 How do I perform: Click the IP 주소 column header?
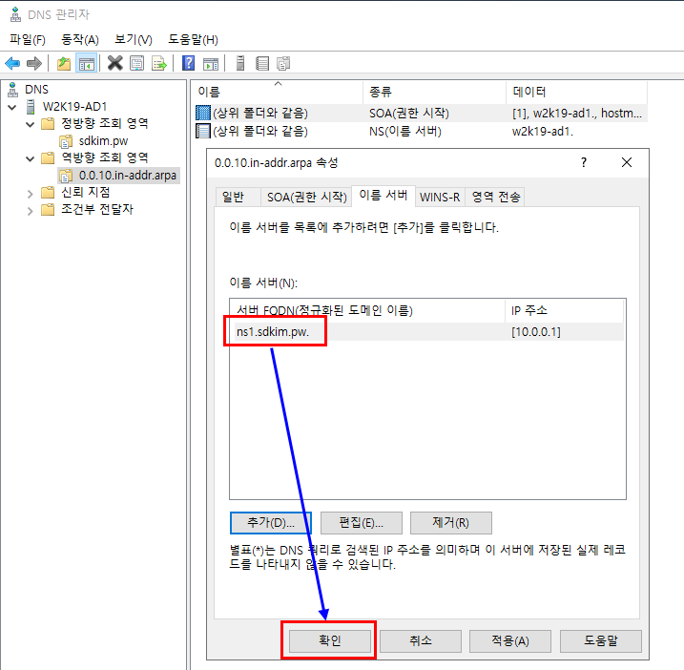pos(565,310)
